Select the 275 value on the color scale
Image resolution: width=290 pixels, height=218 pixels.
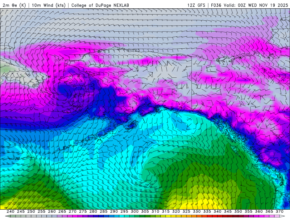click(x=83, y=211)
